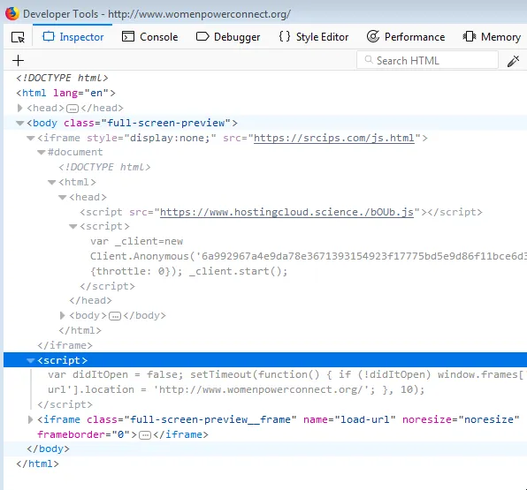Screen dimensions: 527x490
Task: Click the ellipsis badge inside inner body tag
Action: click(115, 316)
